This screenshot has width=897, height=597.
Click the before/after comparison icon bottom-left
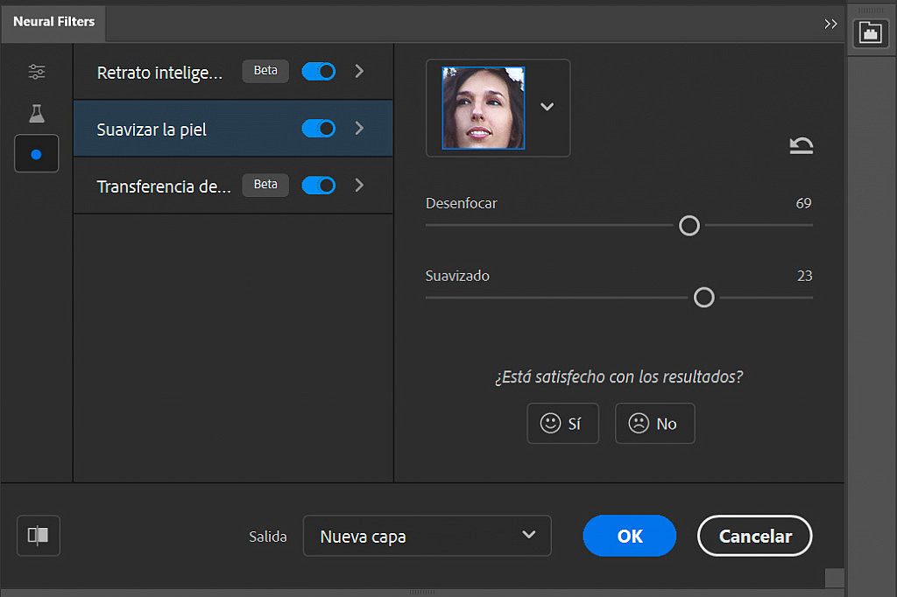tap(38, 535)
